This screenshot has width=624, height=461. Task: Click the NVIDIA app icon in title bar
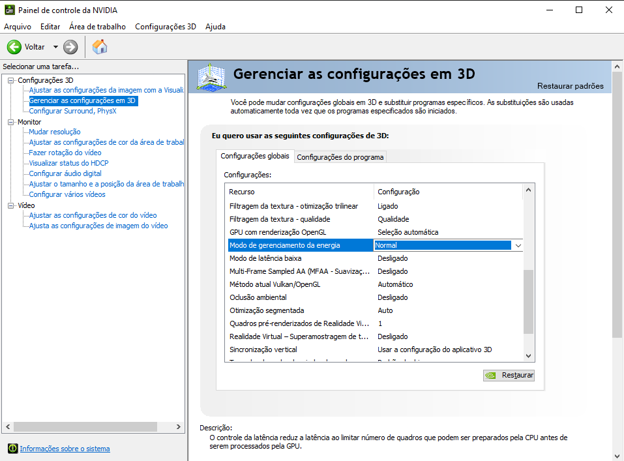(9, 10)
